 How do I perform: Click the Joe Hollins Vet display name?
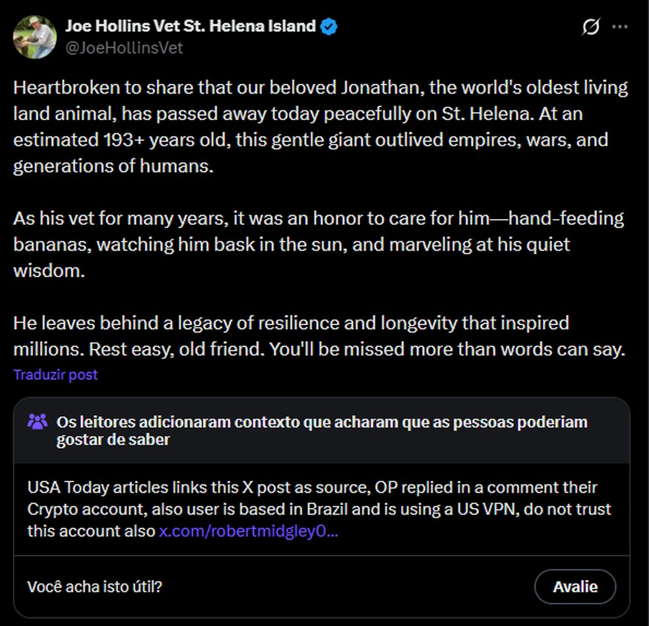(x=190, y=26)
